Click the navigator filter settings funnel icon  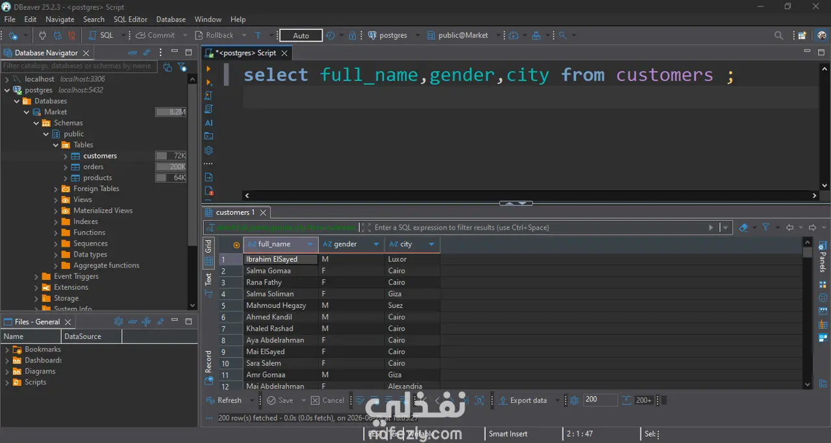[x=182, y=66]
